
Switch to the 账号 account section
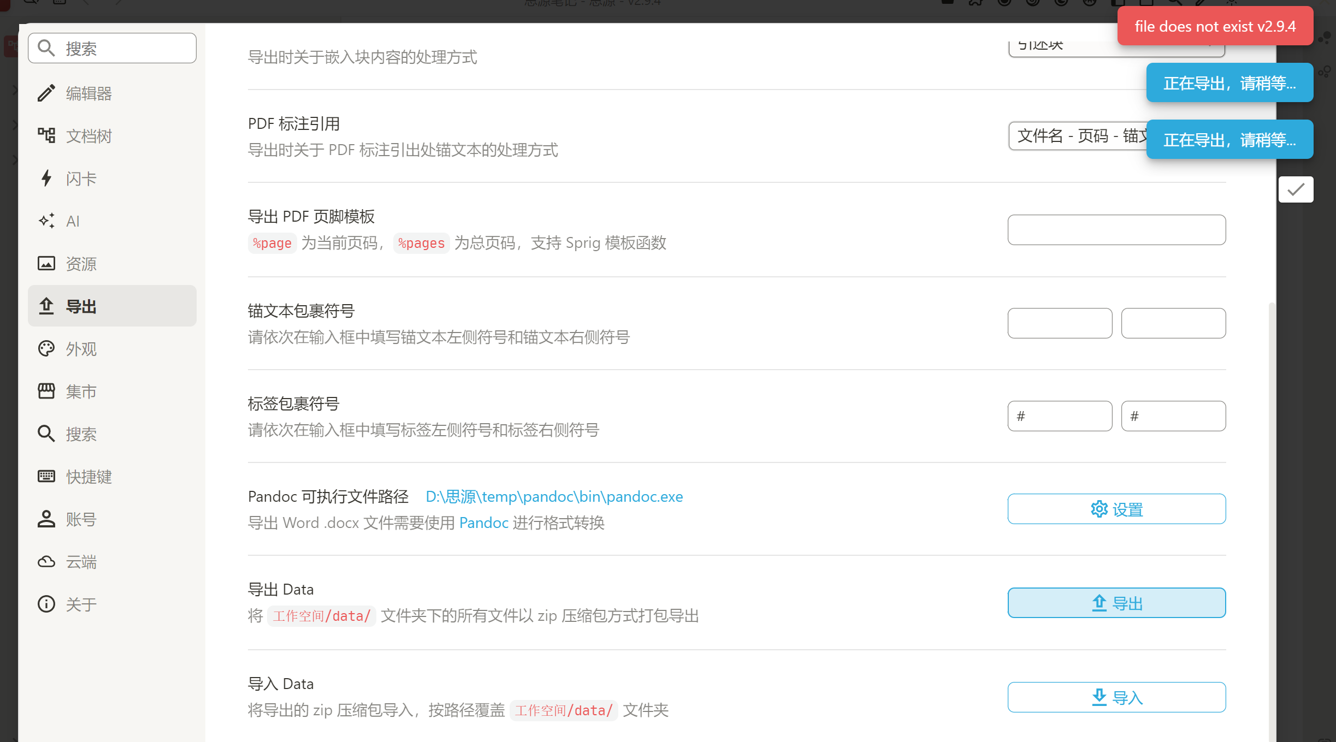point(80,519)
